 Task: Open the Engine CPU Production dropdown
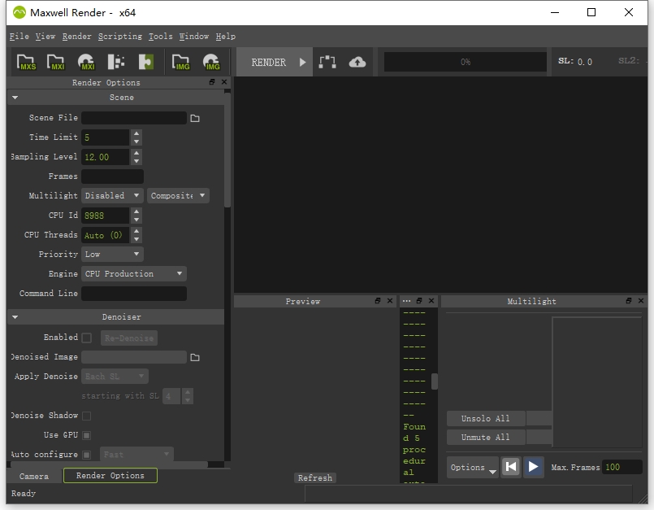(x=134, y=274)
